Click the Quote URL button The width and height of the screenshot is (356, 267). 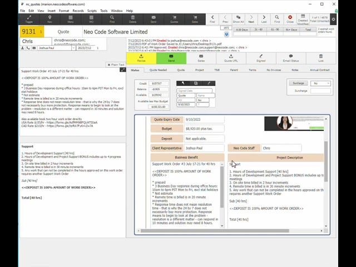coord(231,58)
